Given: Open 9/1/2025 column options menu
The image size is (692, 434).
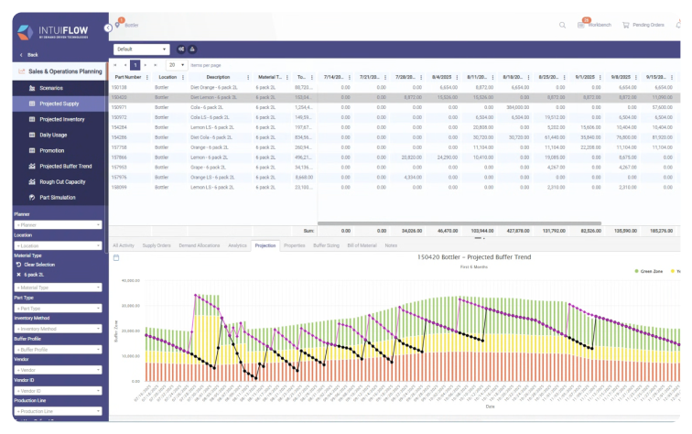Looking at the screenshot, I should coord(600,77).
